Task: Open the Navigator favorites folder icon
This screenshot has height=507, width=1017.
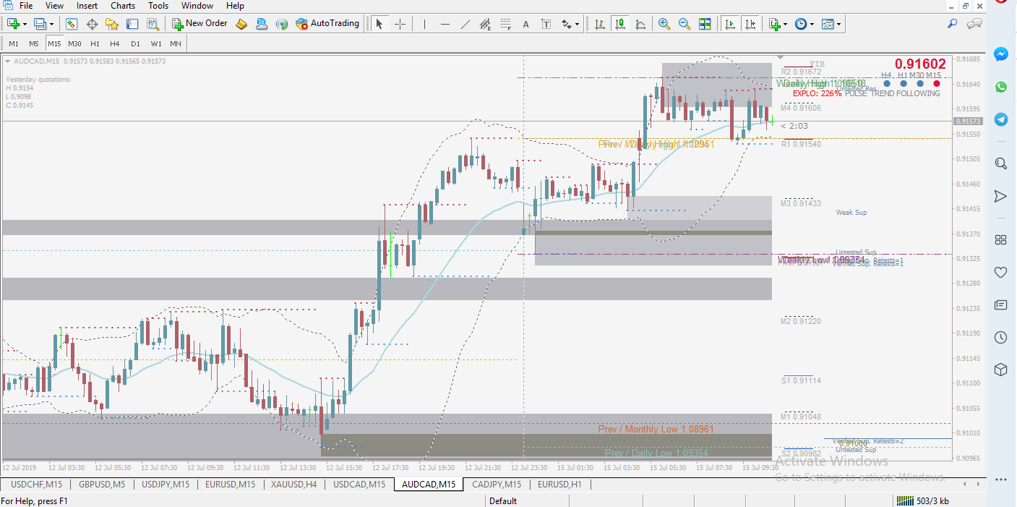Action: click(112, 24)
